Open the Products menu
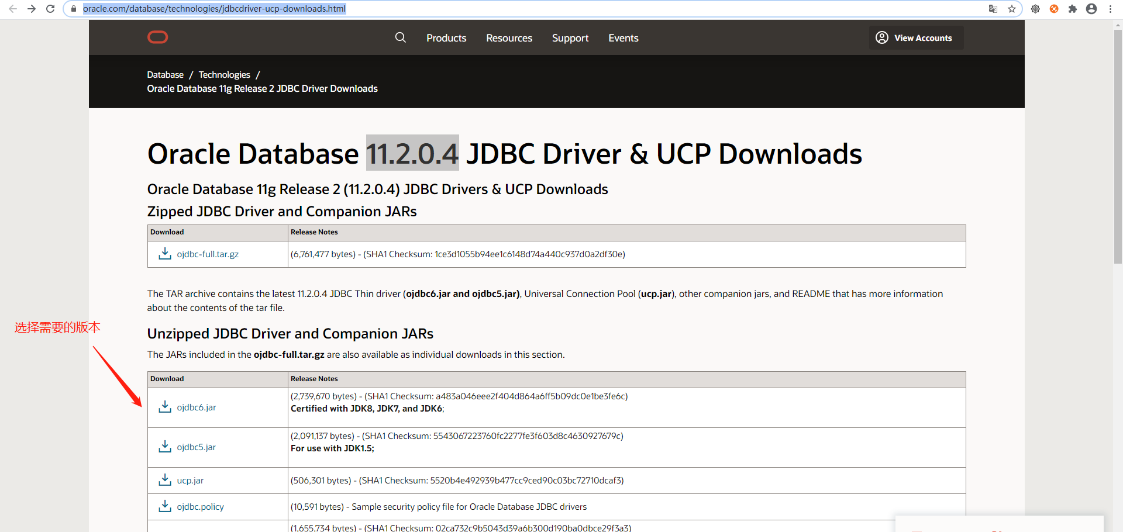This screenshot has height=532, width=1123. point(446,38)
